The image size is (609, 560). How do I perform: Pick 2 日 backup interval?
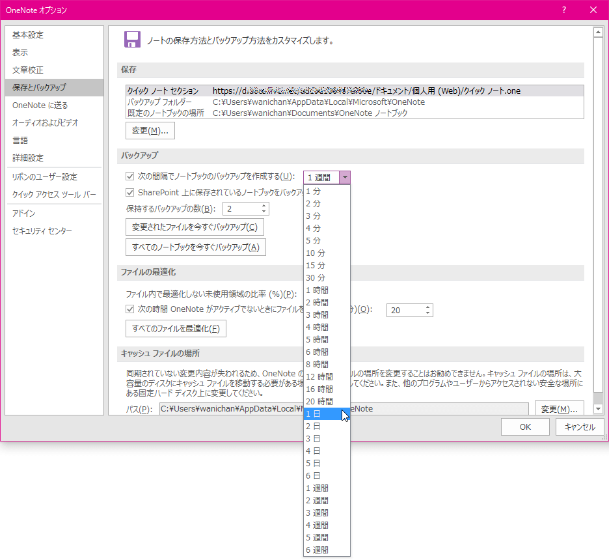click(327, 427)
